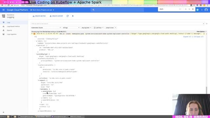The width and height of the screenshot is (210, 118).
Task: Collapse the authenticationInfo node
Action: coord(38,58)
